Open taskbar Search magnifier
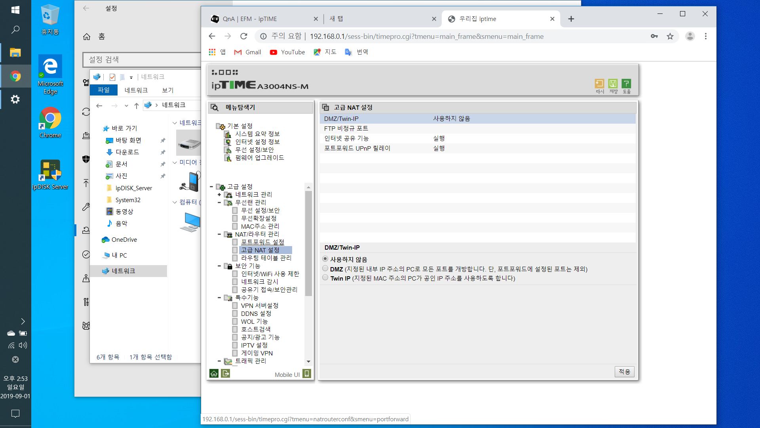The width and height of the screenshot is (760, 428). coord(15,30)
